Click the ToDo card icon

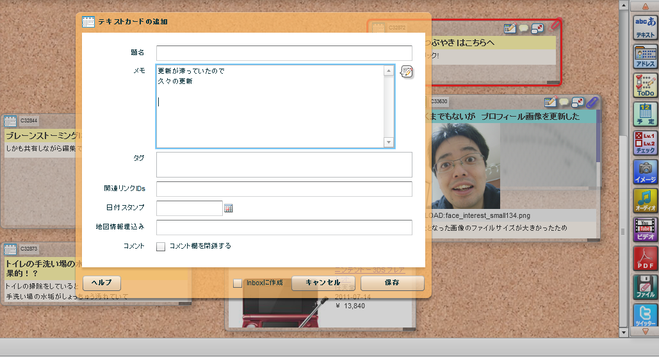click(645, 85)
